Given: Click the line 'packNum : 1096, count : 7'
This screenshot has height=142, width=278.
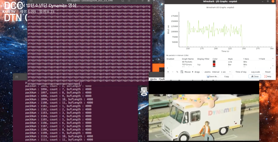Looking at the screenshot, I should pos(58,89).
